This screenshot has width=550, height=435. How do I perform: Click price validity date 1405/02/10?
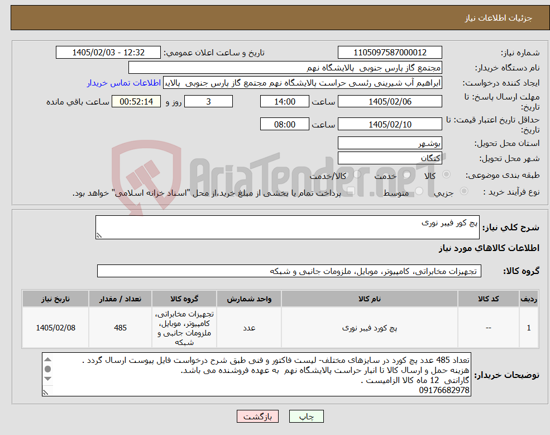pos(390,124)
